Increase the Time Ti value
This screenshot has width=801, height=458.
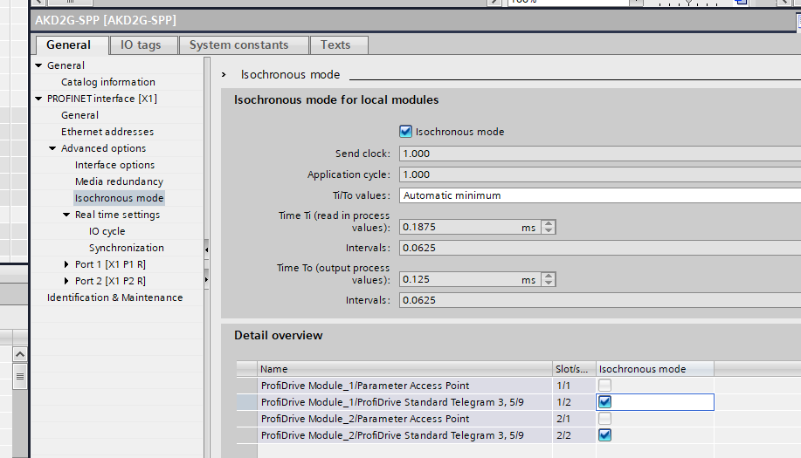549,223
